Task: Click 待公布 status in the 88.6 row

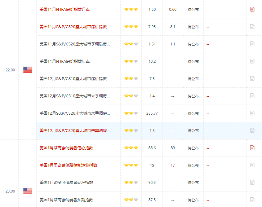Action: pos(193,148)
